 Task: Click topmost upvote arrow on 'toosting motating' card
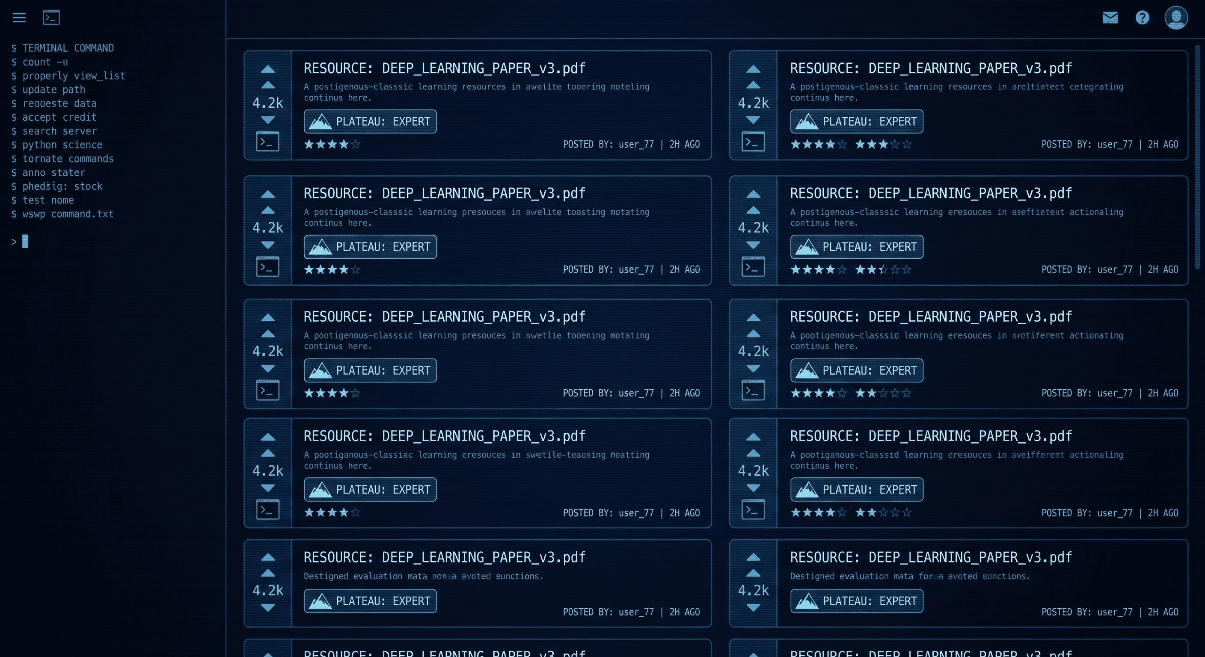[267, 194]
